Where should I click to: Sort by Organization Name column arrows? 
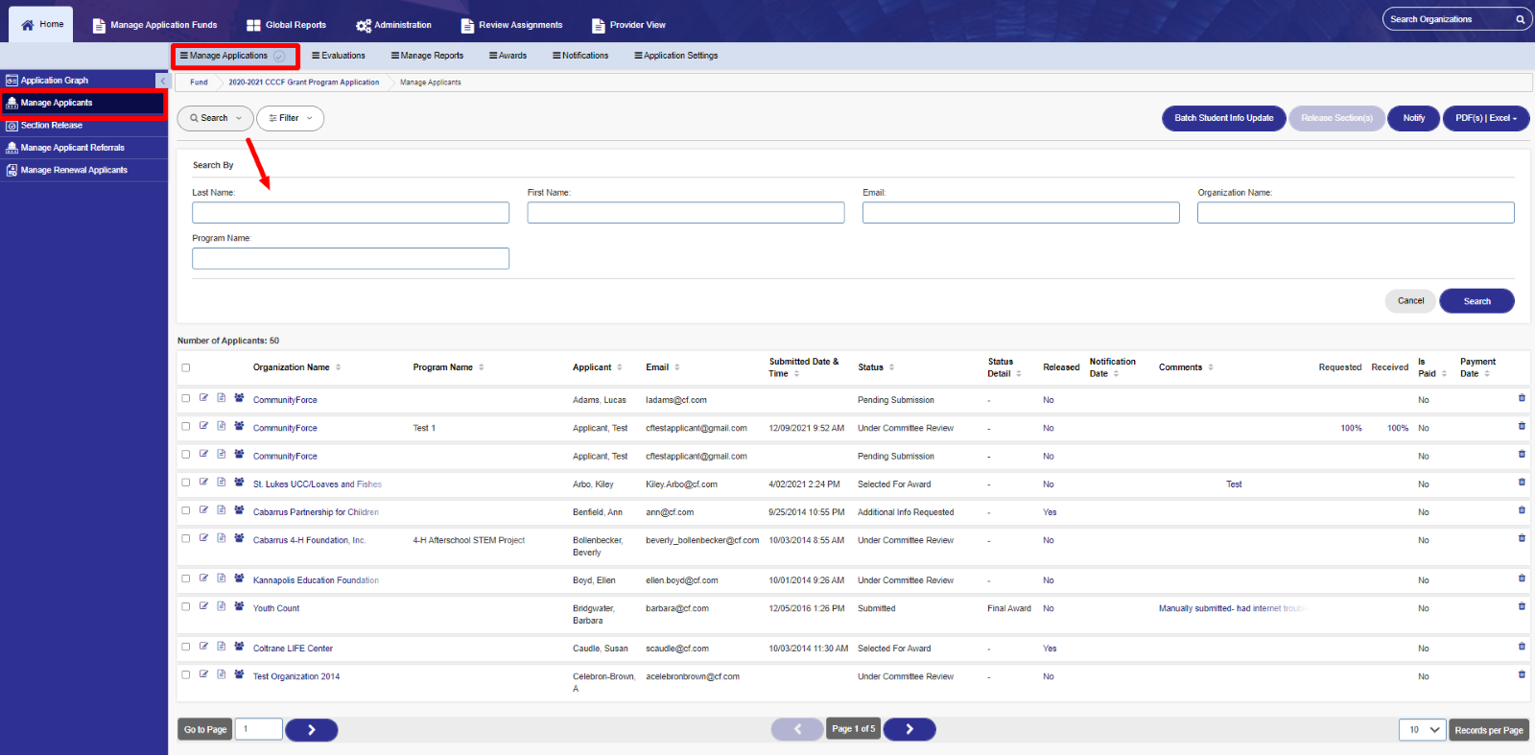point(339,367)
